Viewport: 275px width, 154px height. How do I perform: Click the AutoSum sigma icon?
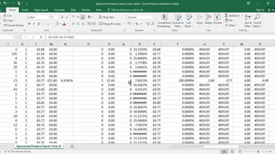click(x=226, y=15)
